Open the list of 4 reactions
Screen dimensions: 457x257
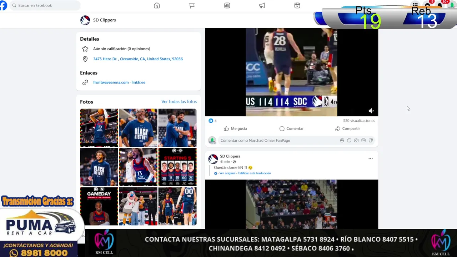click(215, 121)
